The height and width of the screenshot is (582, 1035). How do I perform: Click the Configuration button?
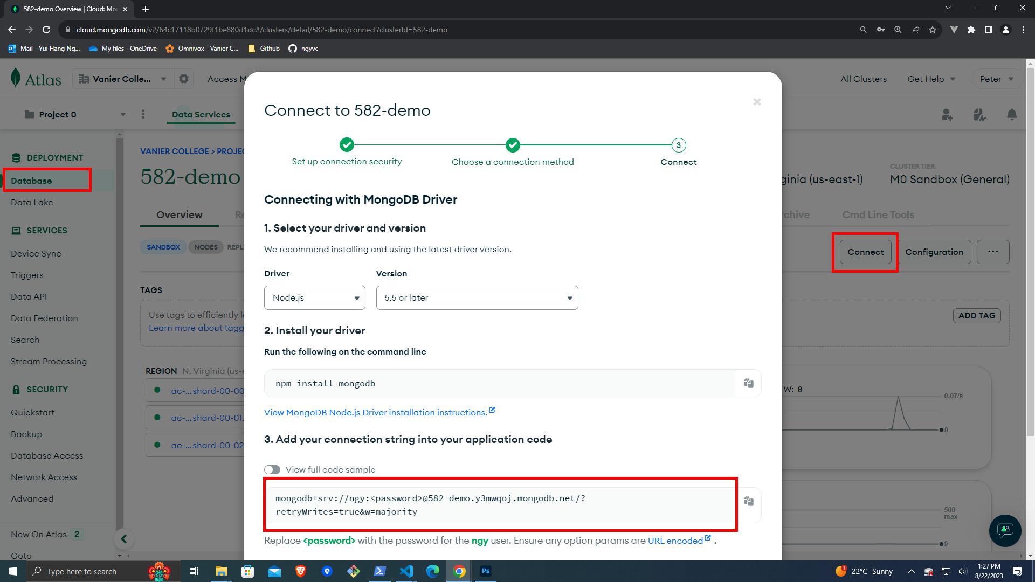934,252
